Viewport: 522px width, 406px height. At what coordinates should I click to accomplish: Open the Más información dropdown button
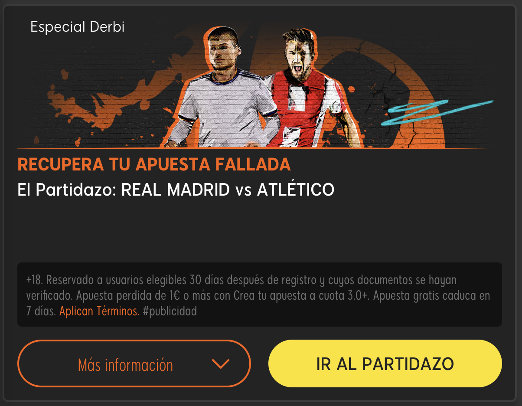[134, 363]
